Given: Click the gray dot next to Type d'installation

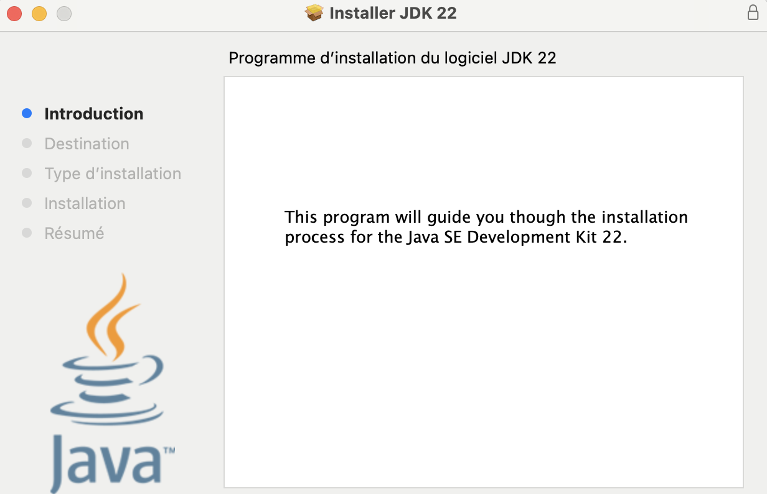Looking at the screenshot, I should tap(27, 172).
